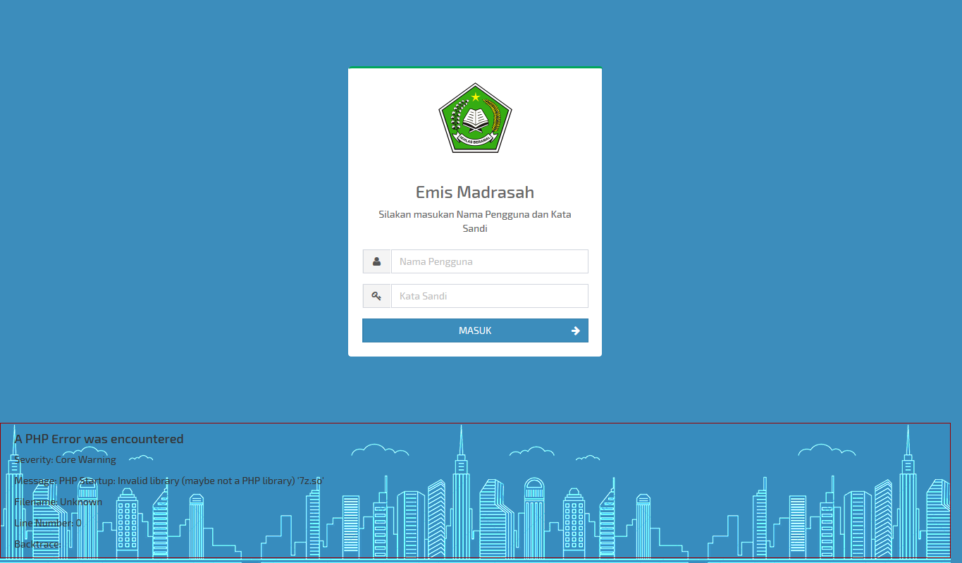Click the Kemenag emblem logo

coord(475,118)
